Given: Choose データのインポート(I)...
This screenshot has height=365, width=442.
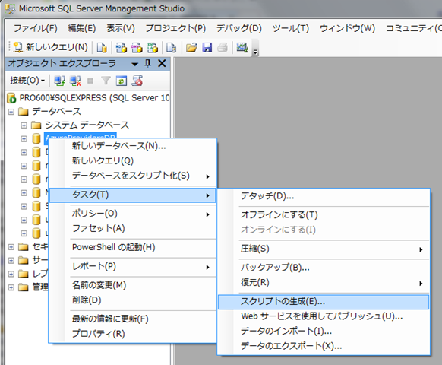Looking at the screenshot, I should point(324,331).
